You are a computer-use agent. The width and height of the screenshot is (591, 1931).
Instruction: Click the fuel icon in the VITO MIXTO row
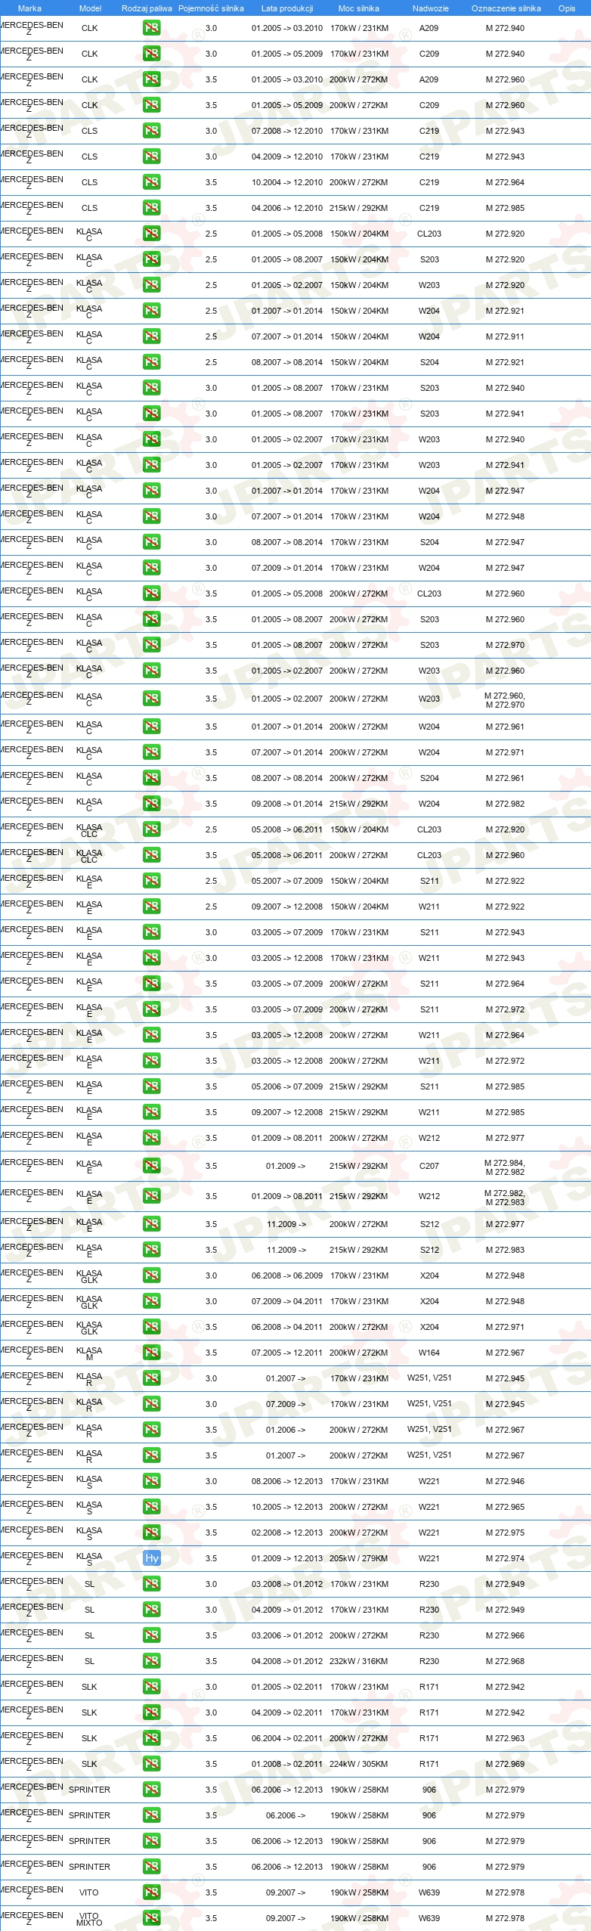[152, 1918]
